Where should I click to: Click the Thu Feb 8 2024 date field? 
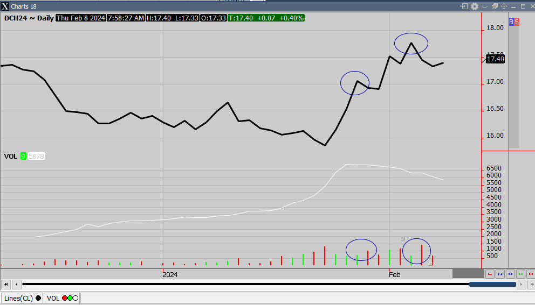point(81,18)
